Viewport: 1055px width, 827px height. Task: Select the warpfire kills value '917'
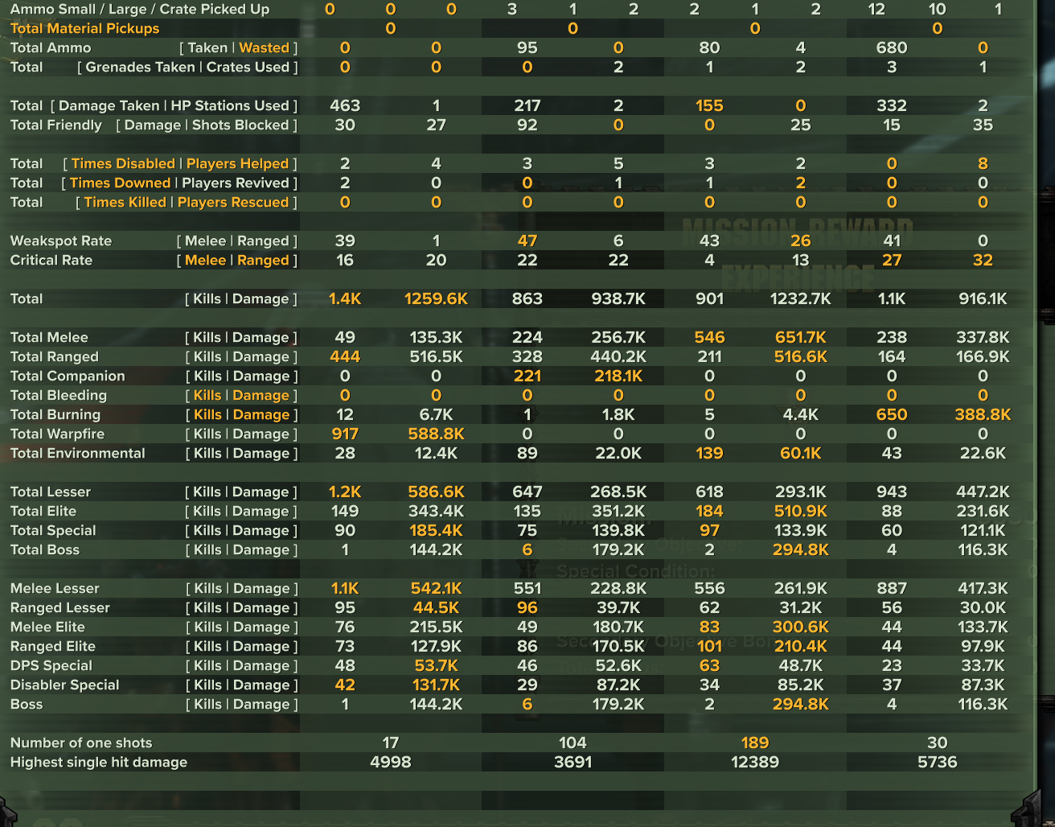click(345, 434)
